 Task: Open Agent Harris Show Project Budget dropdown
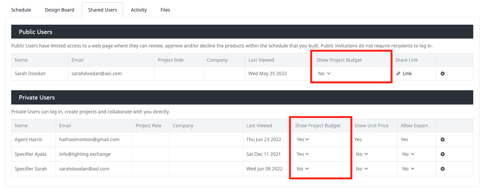coord(303,140)
